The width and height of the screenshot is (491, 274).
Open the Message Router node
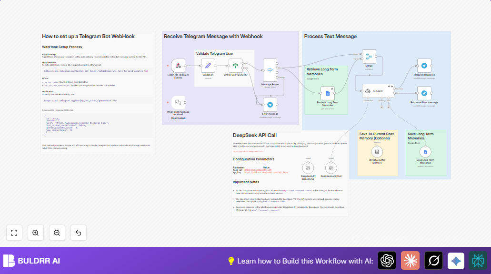click(270, 70)
